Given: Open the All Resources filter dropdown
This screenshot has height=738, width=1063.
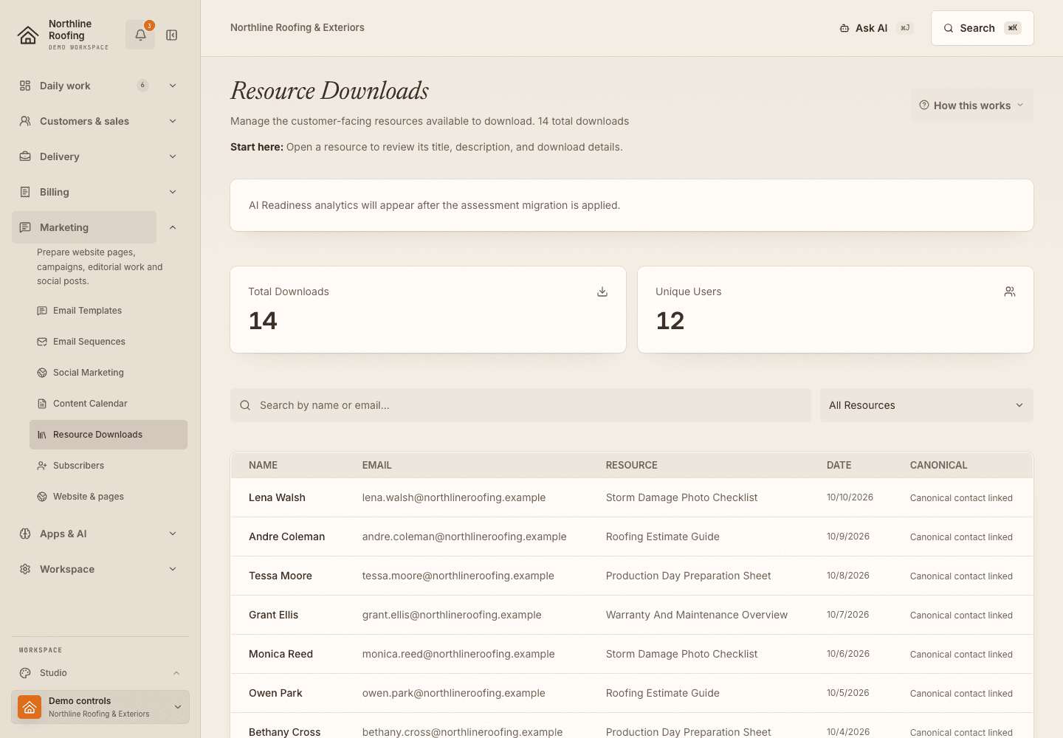Looking at the screenshot, I should pyautogui.click(x=926, y=405).
